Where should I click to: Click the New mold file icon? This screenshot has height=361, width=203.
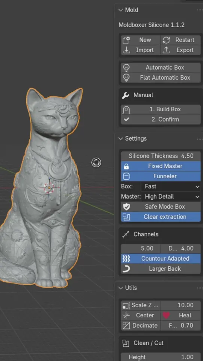[126, 40]
